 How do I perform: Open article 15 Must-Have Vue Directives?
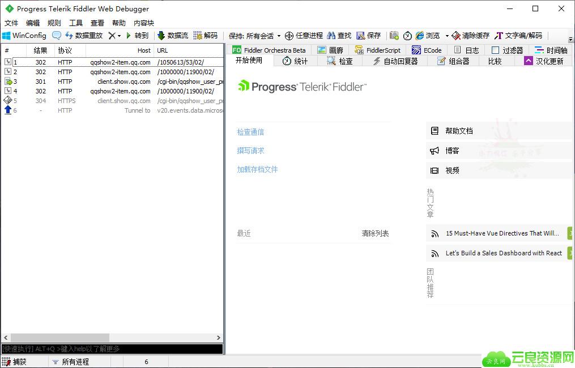[x=499, y=233]
